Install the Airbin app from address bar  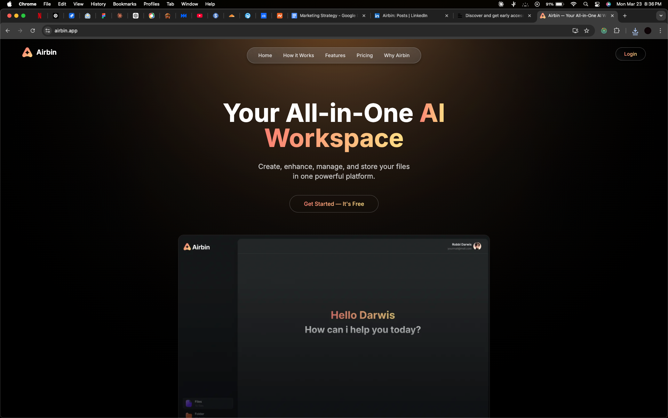575,31
